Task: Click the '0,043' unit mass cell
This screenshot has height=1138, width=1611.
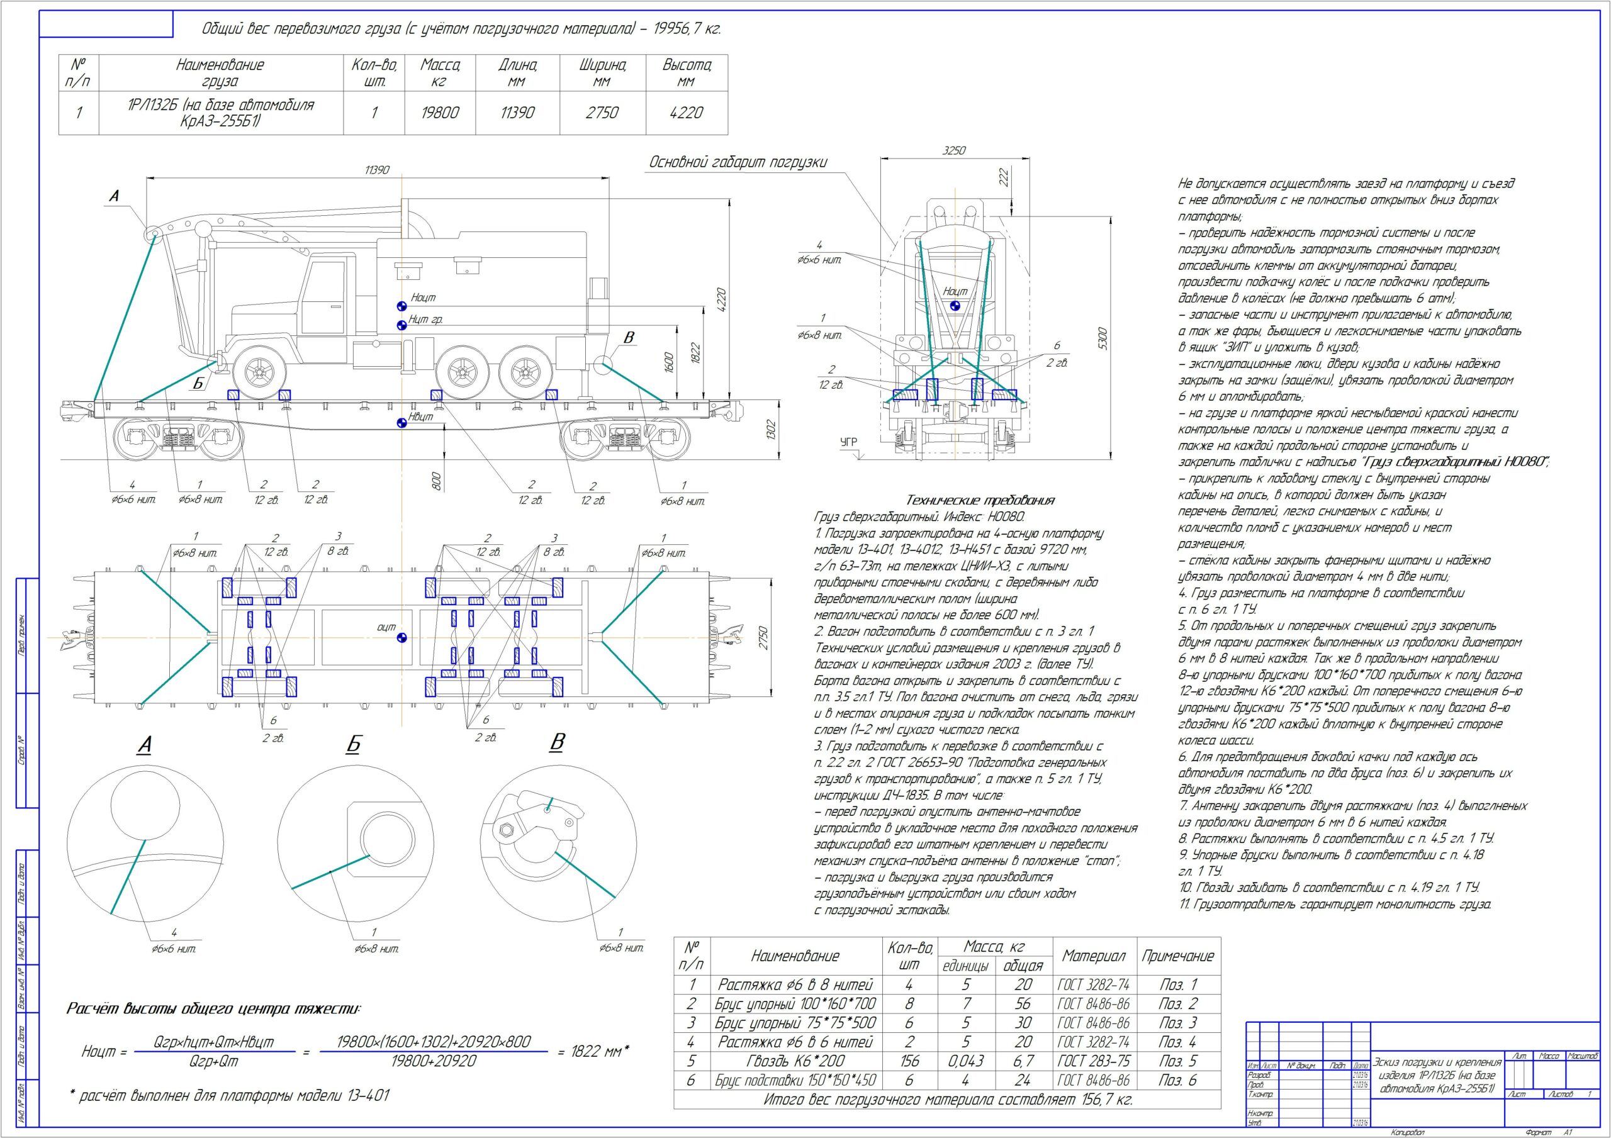Action: 966,1061
